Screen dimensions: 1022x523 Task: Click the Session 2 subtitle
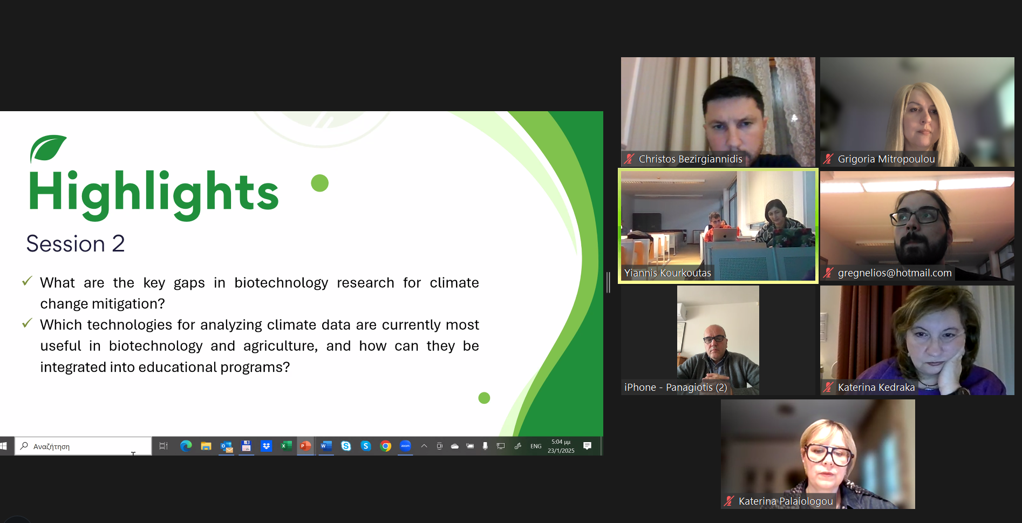76,243
